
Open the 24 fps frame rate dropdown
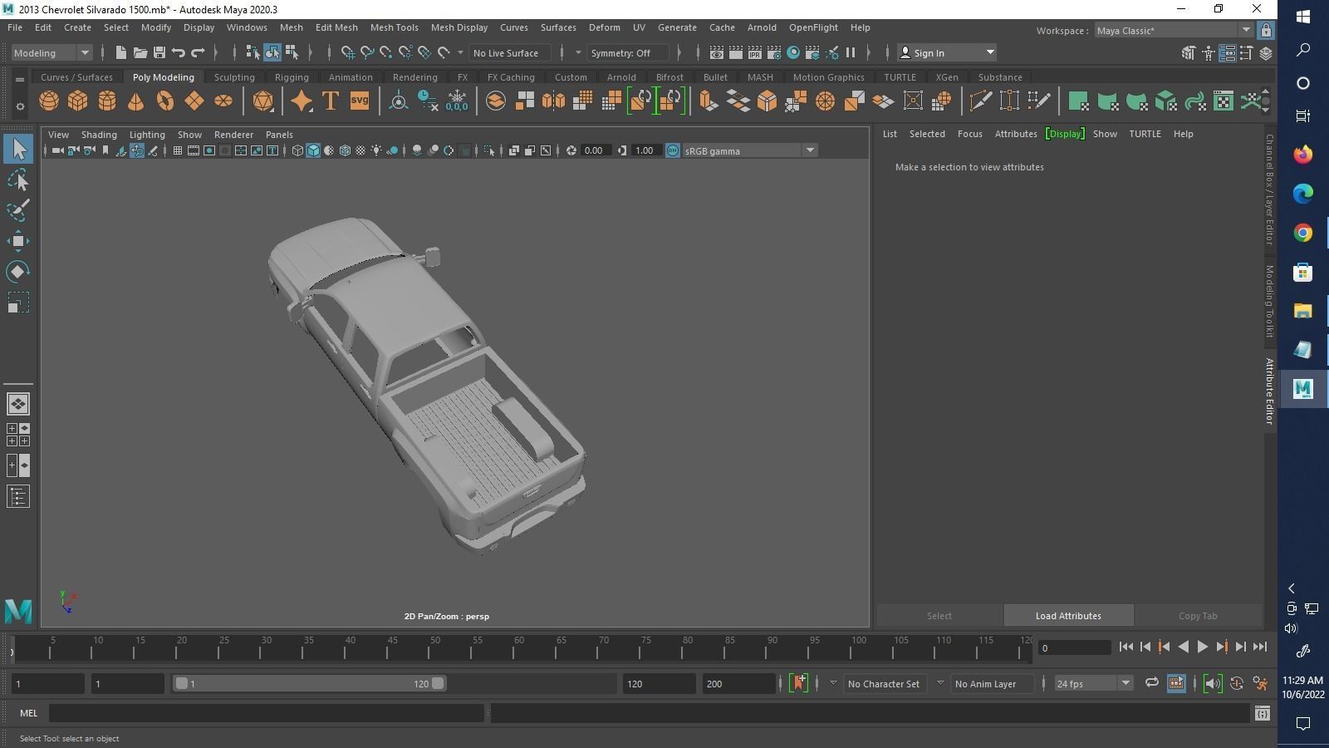1093,683
